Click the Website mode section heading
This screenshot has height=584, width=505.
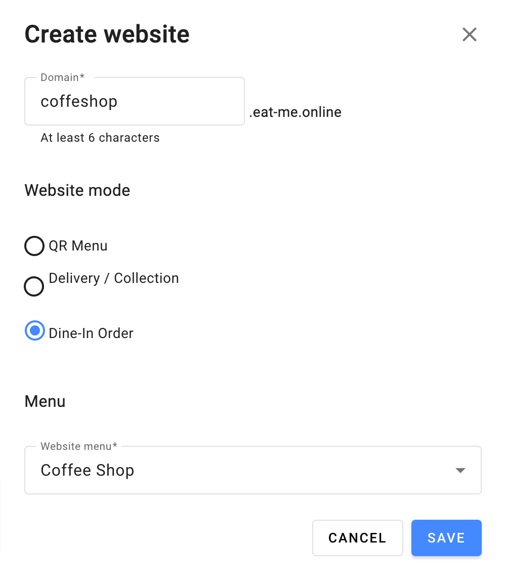(x=77, y=190)
